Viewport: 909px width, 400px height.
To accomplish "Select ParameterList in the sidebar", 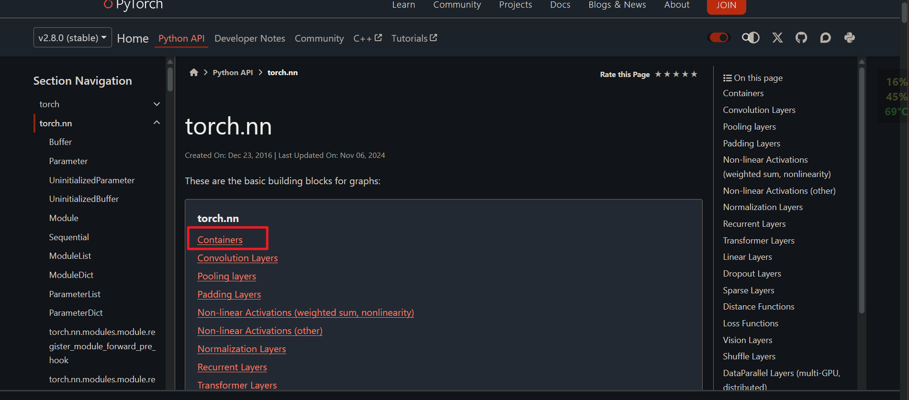I will pos(75,294).
